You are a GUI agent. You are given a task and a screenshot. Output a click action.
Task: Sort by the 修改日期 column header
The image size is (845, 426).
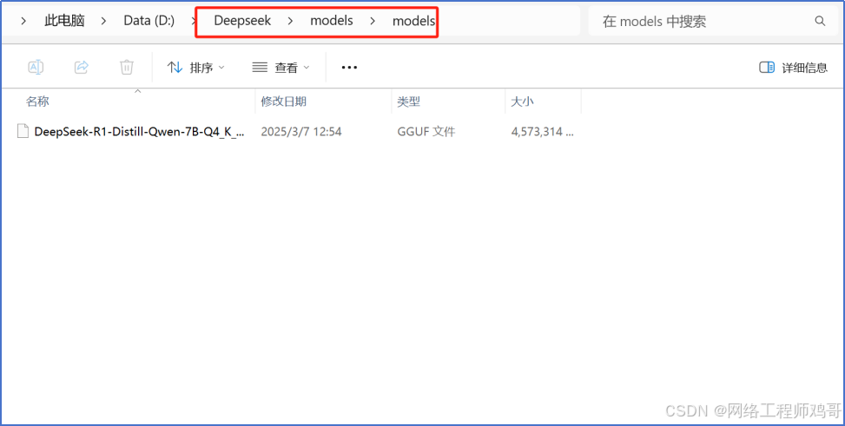tap(323, 102)
